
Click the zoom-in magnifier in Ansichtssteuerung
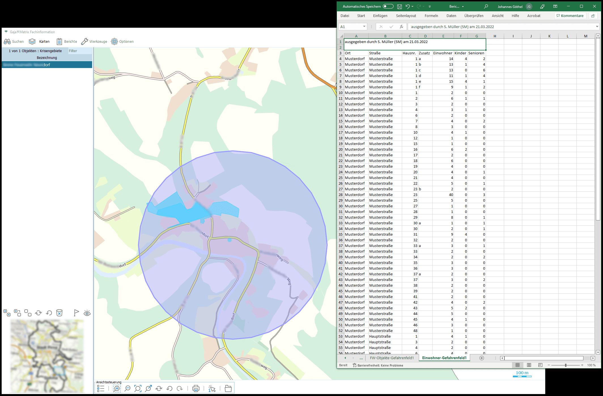[117, 389]
